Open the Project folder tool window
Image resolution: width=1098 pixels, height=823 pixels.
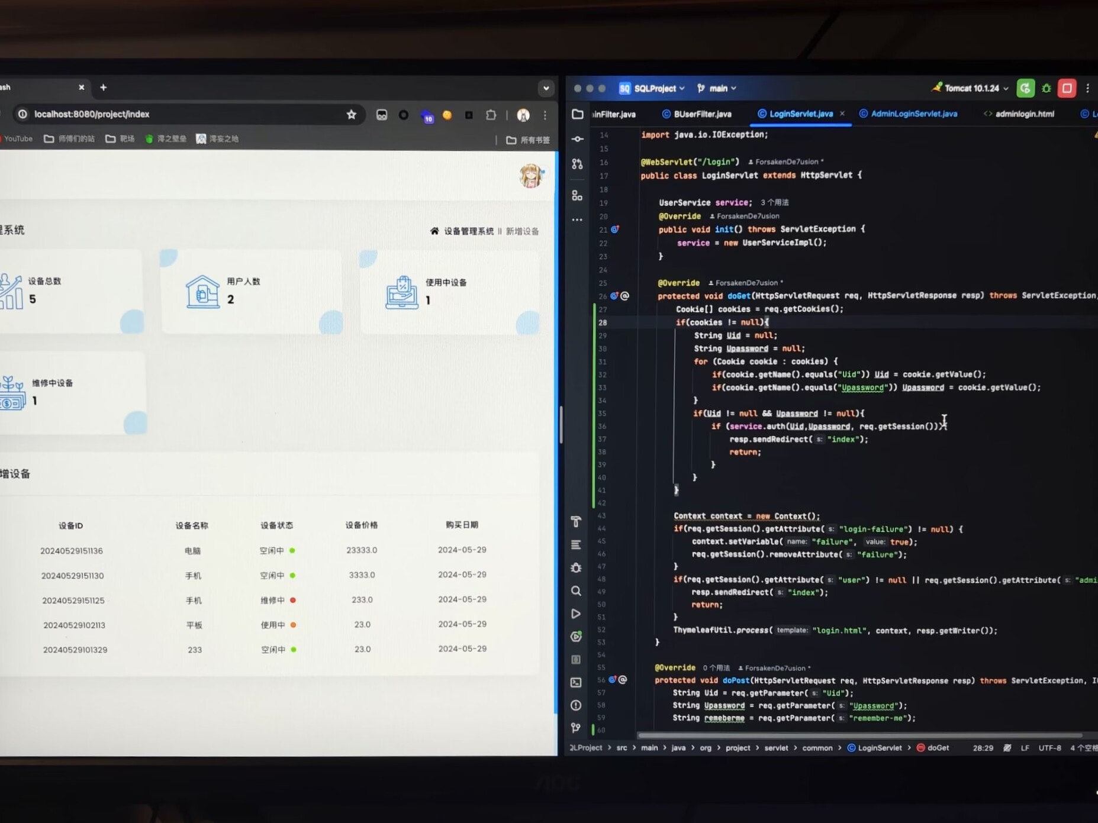click(x=577, y=114)
